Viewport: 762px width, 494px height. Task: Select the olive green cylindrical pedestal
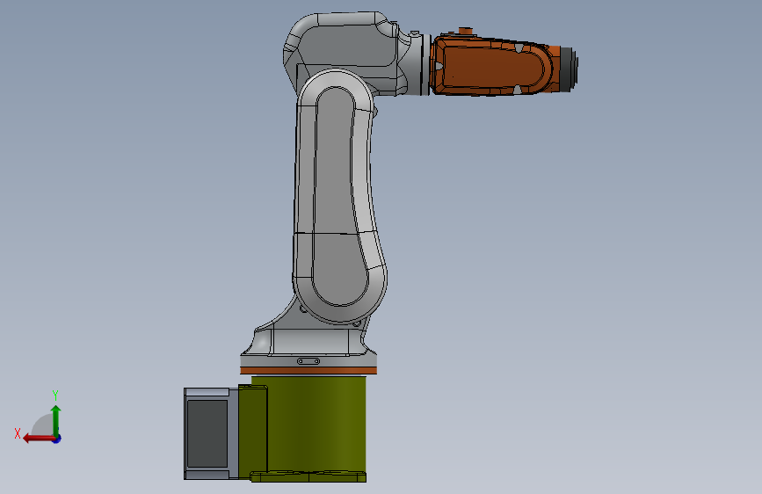point(316,423)
